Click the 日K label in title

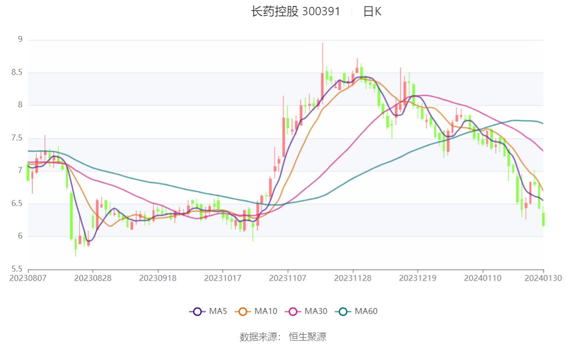pyautogui.click(x=372, y=11)
